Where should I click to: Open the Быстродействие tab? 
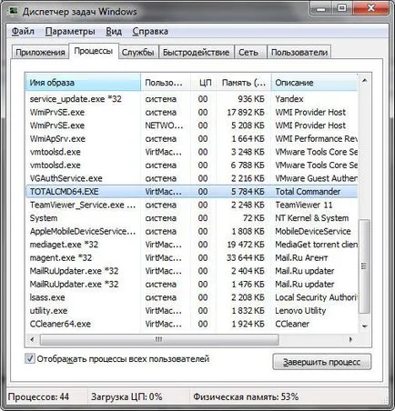(x=196, y=53)
